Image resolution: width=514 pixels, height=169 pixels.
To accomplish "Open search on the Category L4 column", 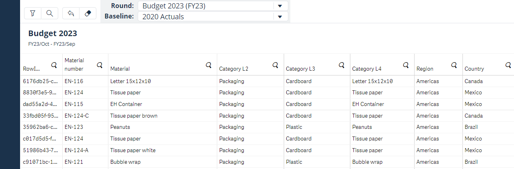I will (x=406, y=65).
